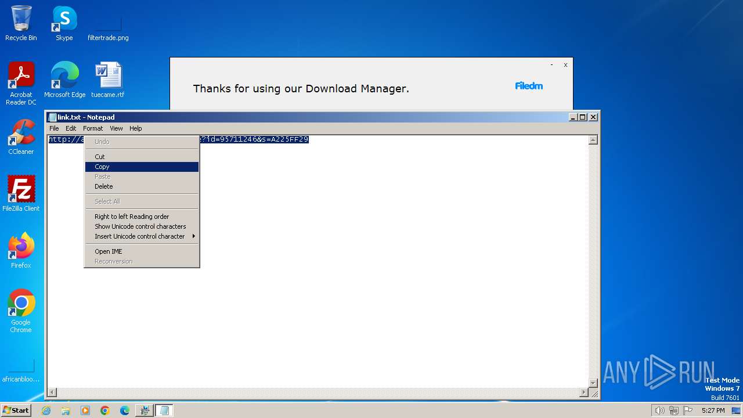The image size is (743, 418).
Task: Click the volume speaker tray icon
Action: click(660, 410)
